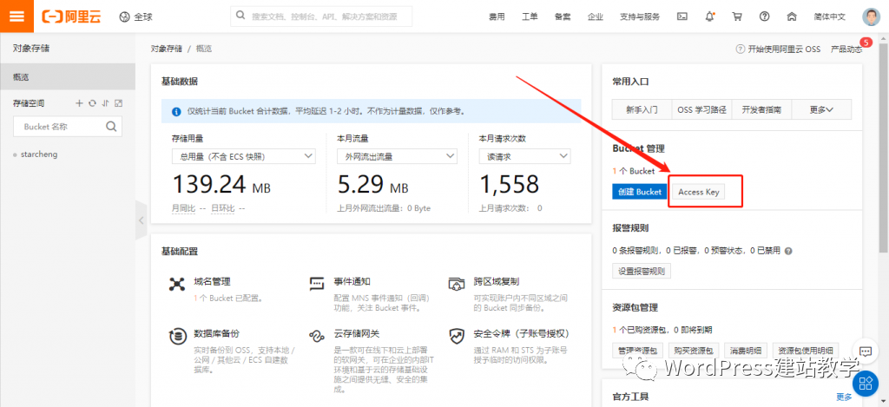Open the 读请求 dropdown
This screenshot has height=407, width=889.
(x=525, y=156)
